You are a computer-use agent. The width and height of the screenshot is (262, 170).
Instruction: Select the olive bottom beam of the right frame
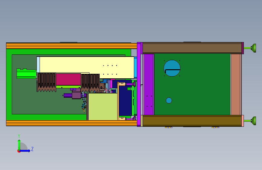(x=192, y=121)
